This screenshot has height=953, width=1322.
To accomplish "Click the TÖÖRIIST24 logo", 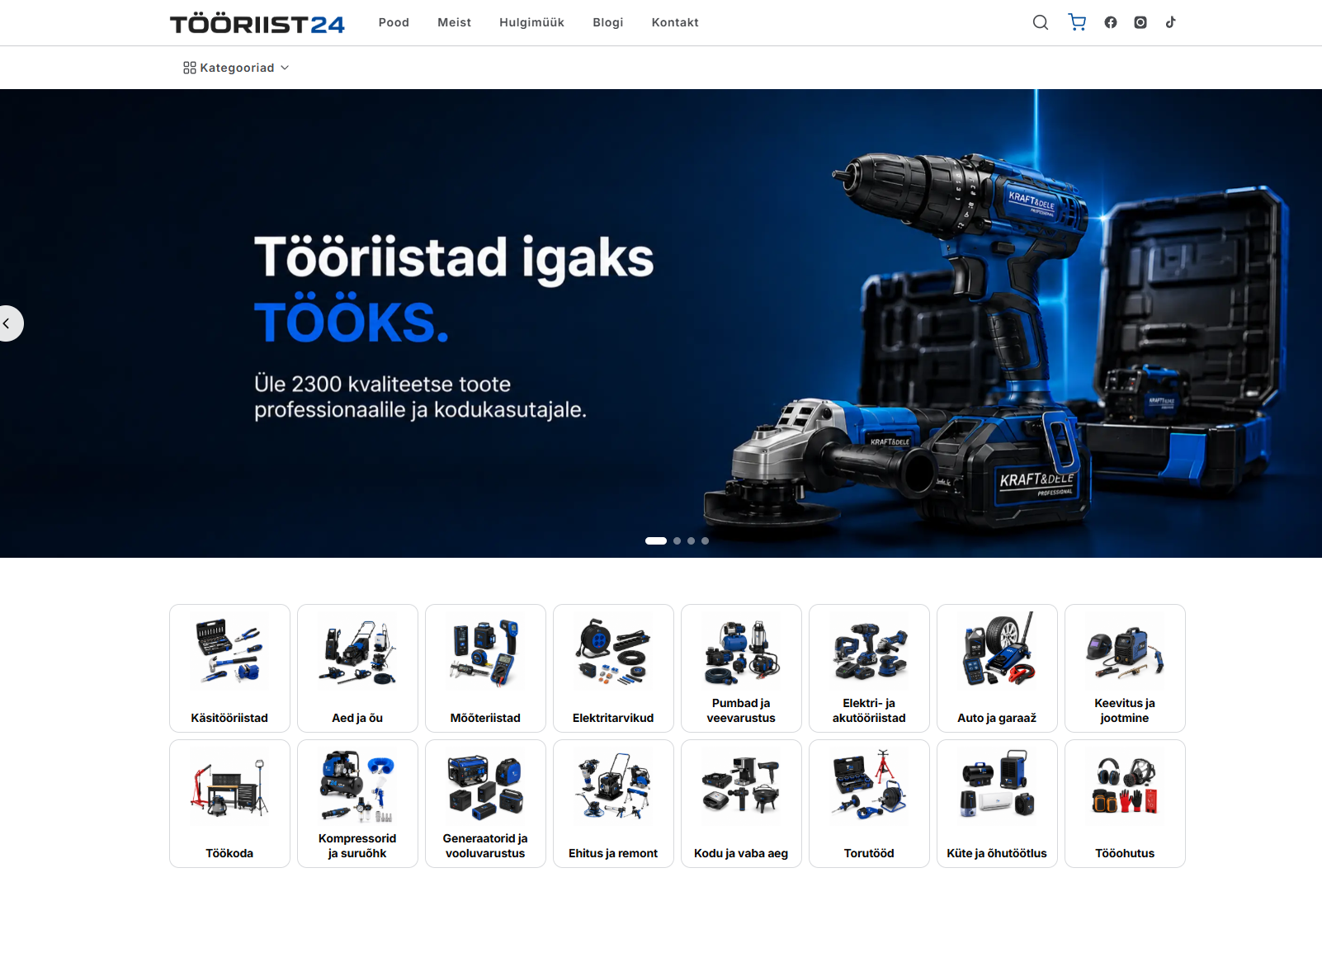I will (x=257, y=24).
